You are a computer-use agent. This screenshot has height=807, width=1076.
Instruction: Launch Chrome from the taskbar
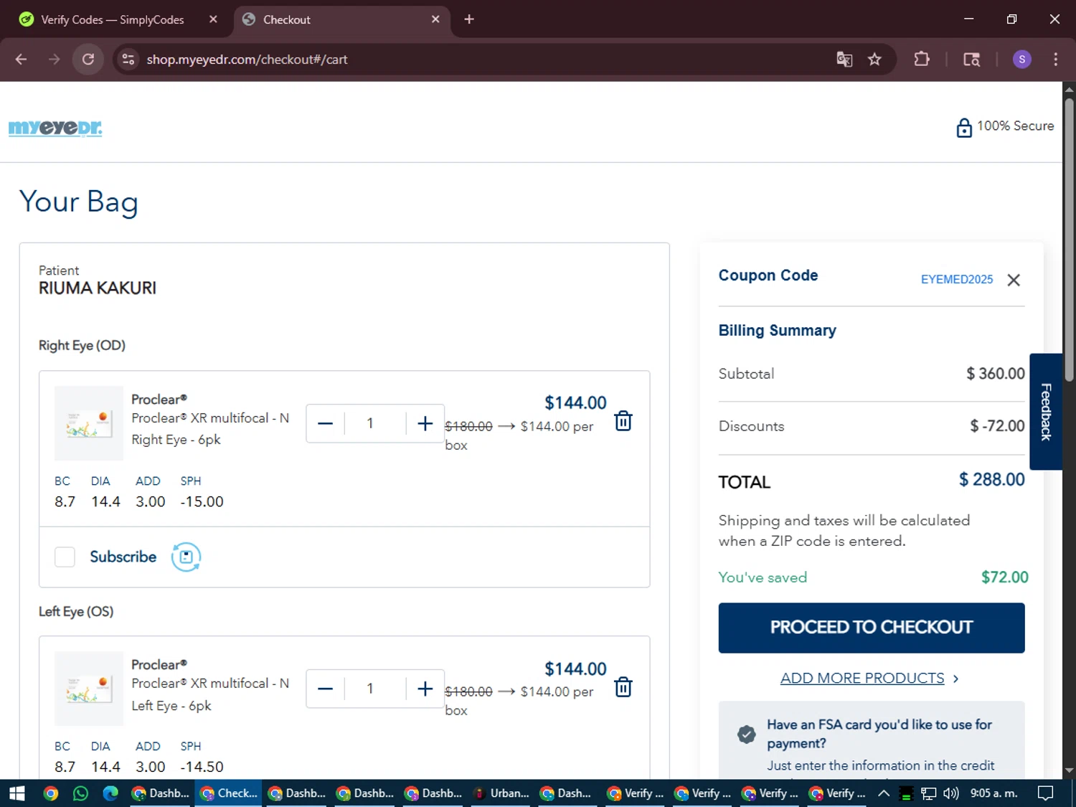click(x=51, y=793)
